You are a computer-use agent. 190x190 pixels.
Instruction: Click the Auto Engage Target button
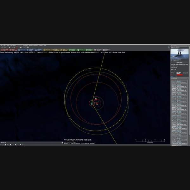(x=5, y=50)
